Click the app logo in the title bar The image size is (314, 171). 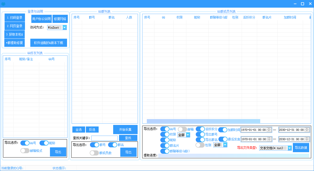3,4
